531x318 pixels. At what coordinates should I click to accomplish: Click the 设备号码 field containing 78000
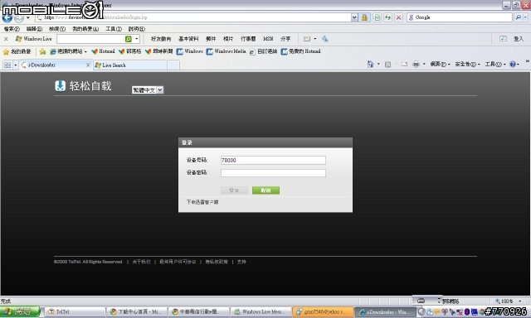(x=273, y=160)
